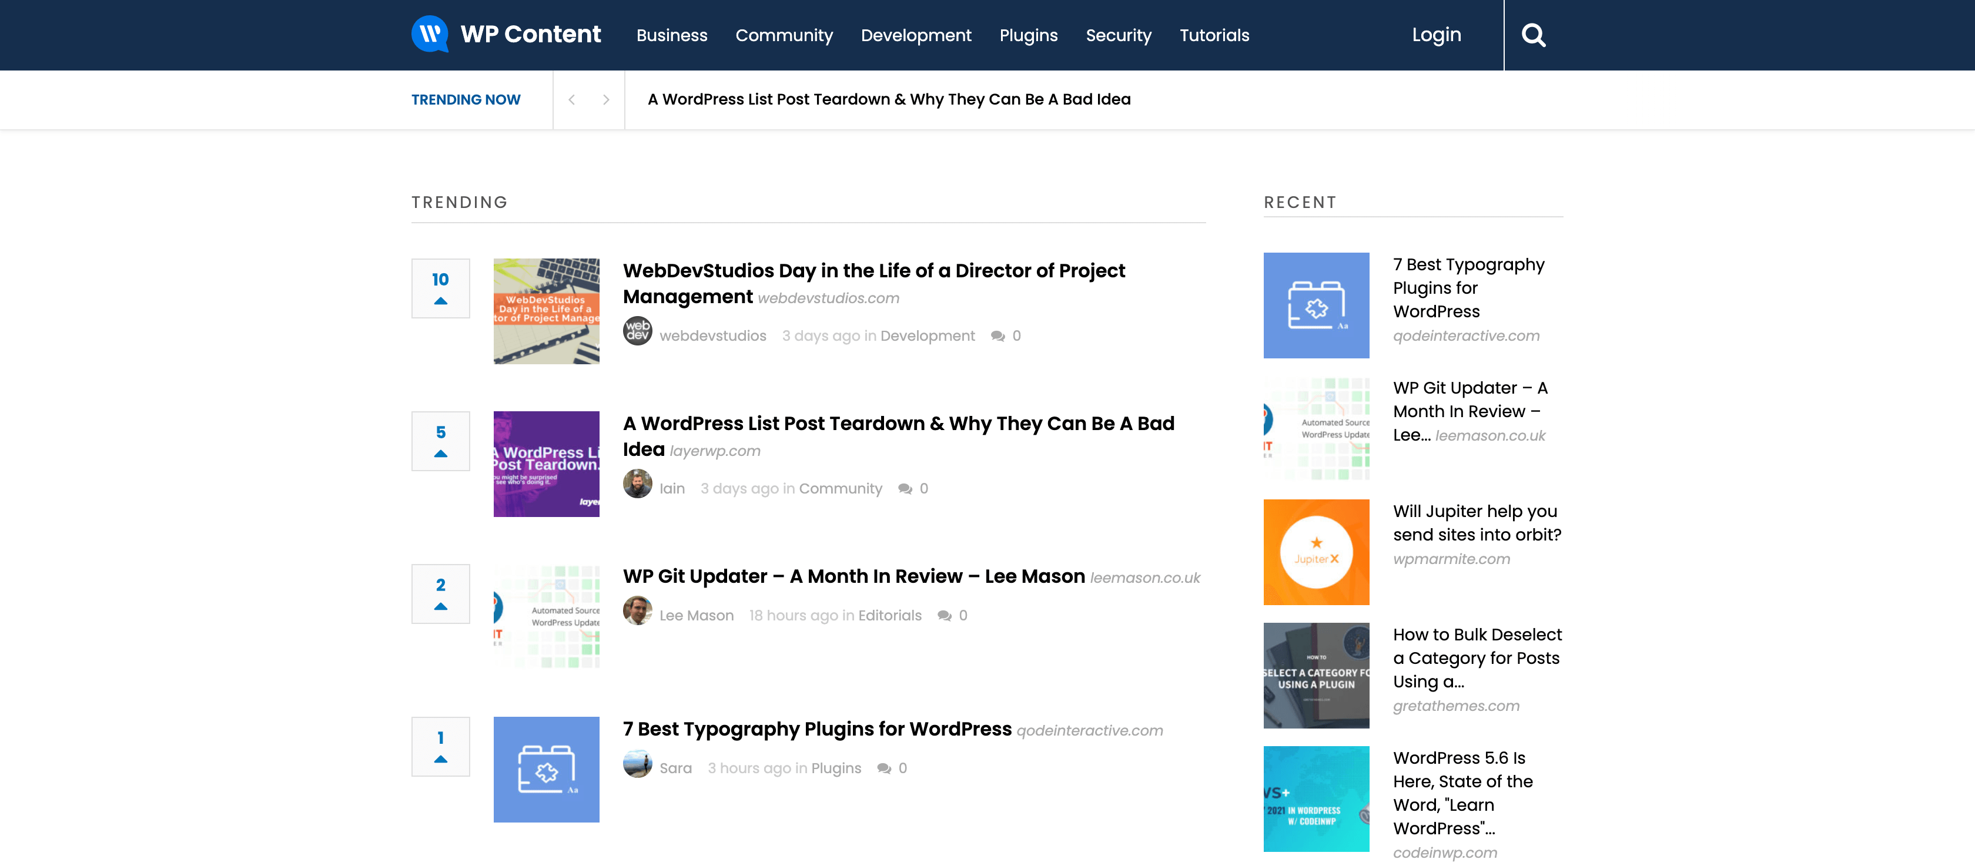Open the Plugins category link under Sara's post
The image size is (1975, 866).
(x=836, y=768)
